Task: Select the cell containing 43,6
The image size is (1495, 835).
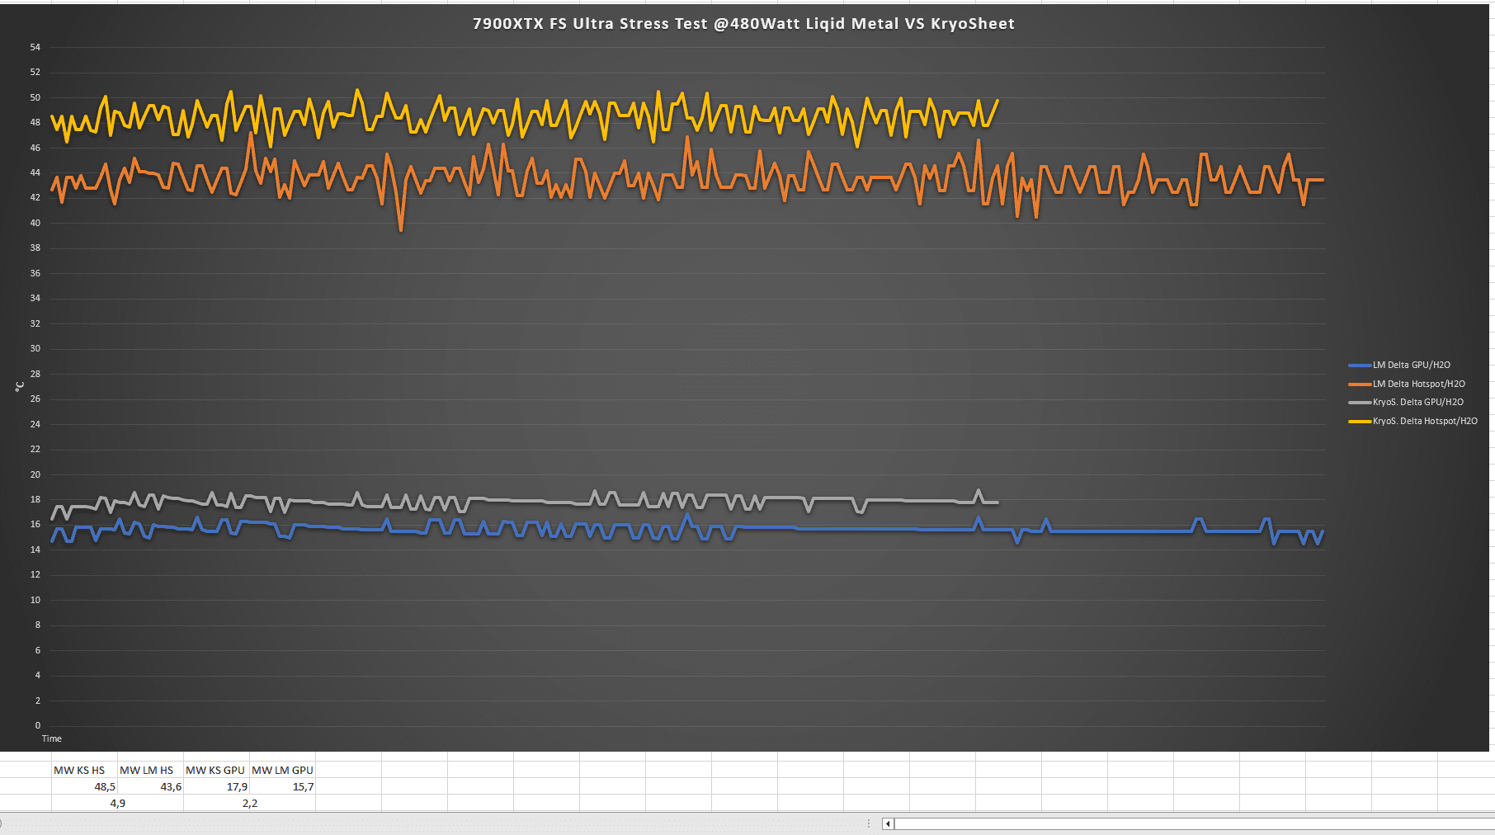Action: pos(150,786)
